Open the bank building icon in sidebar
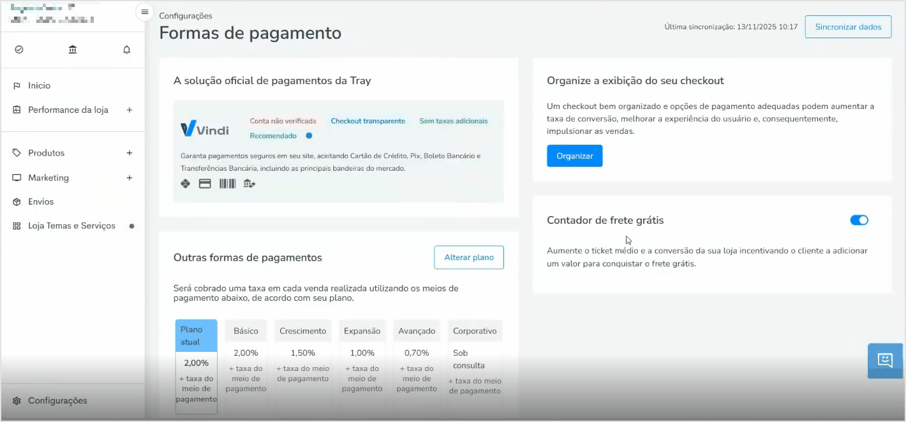The image size is (906, 422). pos(73,49)
